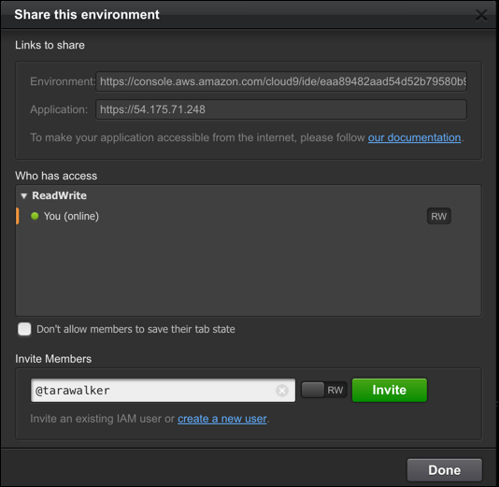This screenshot has height=487, width=499.
Task: Click empty area in Who has access list
Action: (x=249, y=270)
